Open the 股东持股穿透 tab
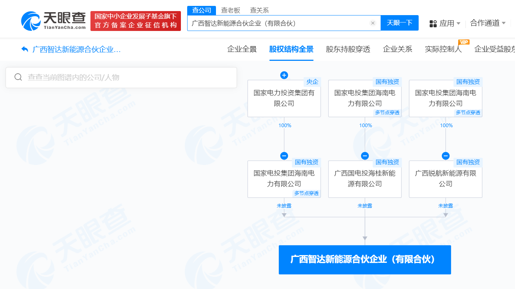515x289 pixels. tap(348, 49)
